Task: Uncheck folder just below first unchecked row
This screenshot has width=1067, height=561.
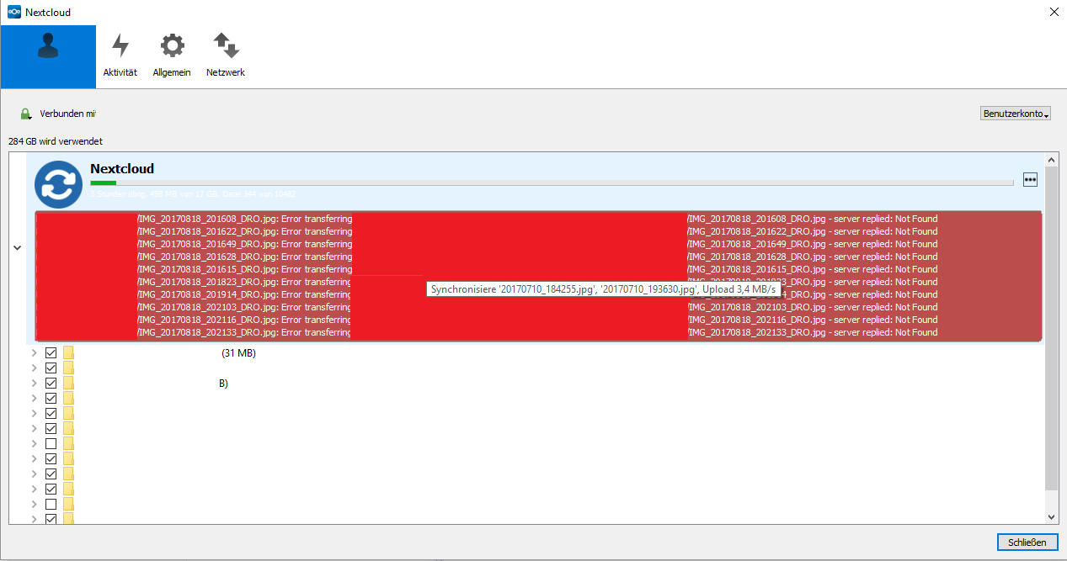Action: pos(51,458)
